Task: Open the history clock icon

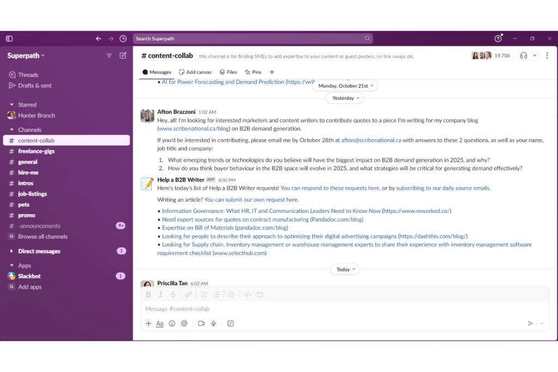Action: tap(123, 39)
